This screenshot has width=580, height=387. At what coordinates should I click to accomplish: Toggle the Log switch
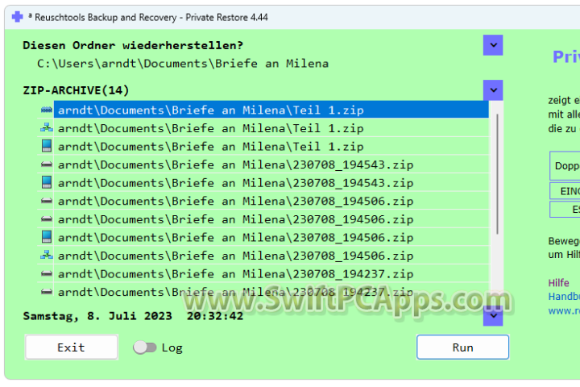coord(145,347)
